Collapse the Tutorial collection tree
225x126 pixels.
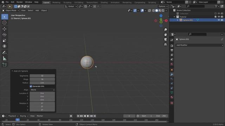click(x=174, y=17)
